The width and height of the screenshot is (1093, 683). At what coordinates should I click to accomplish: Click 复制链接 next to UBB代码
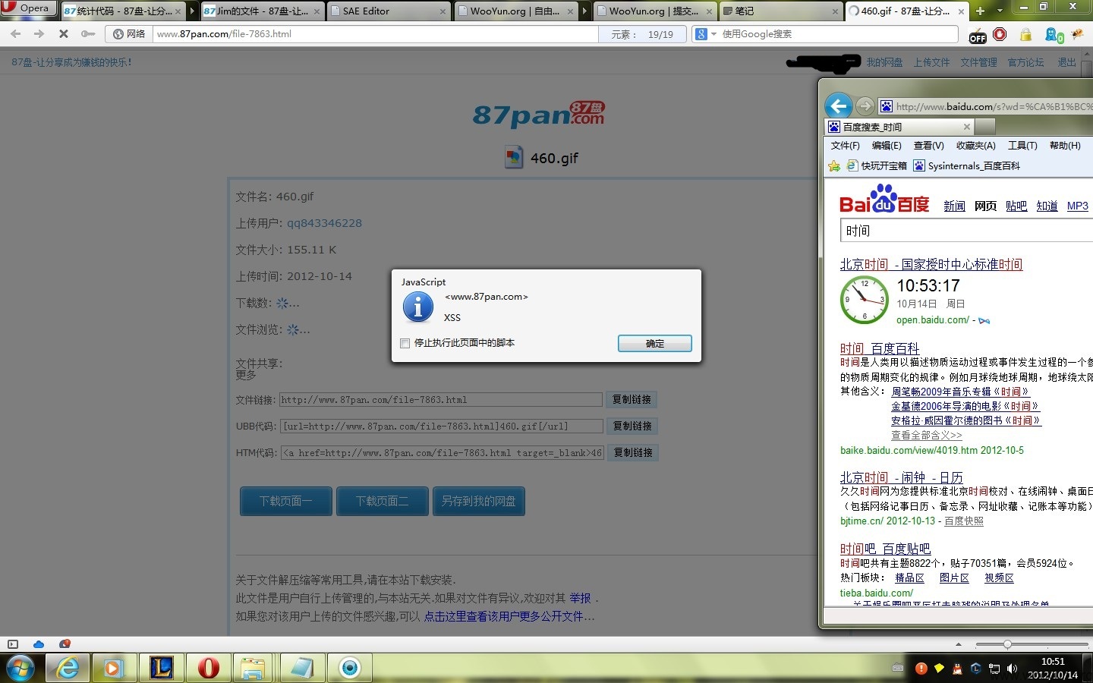click(x=632, y=426)
